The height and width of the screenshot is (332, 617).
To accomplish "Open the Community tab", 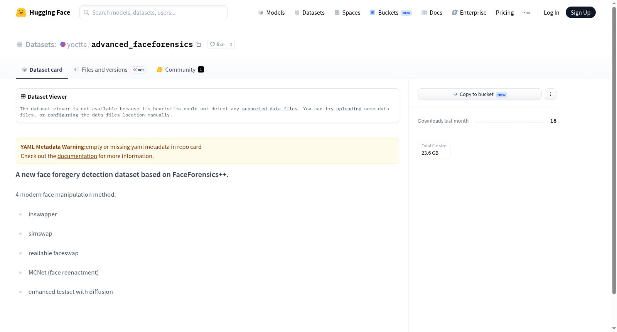I will tap(180, 69).
